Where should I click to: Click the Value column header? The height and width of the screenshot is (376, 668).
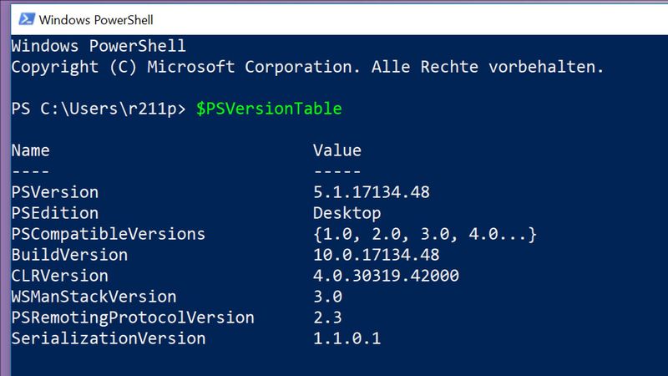(x=337, y=150)
